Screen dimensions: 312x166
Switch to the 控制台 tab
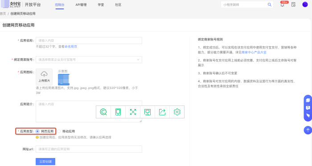pos(60,5)
